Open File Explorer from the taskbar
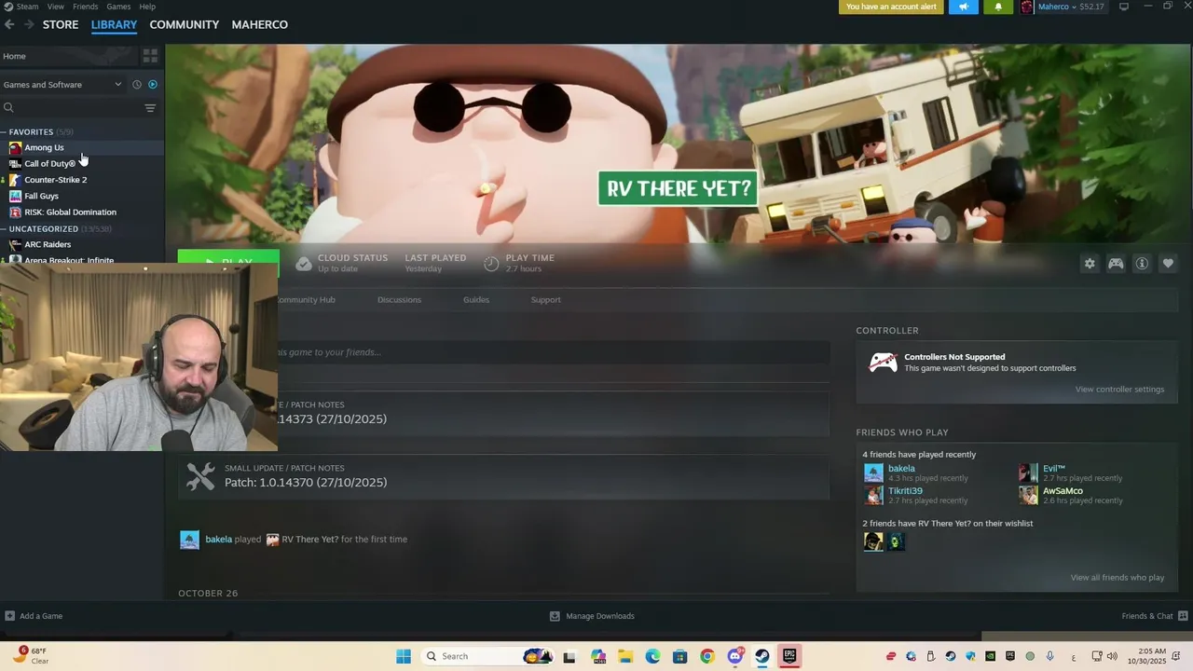1193x671 pixels. point(625,656)
